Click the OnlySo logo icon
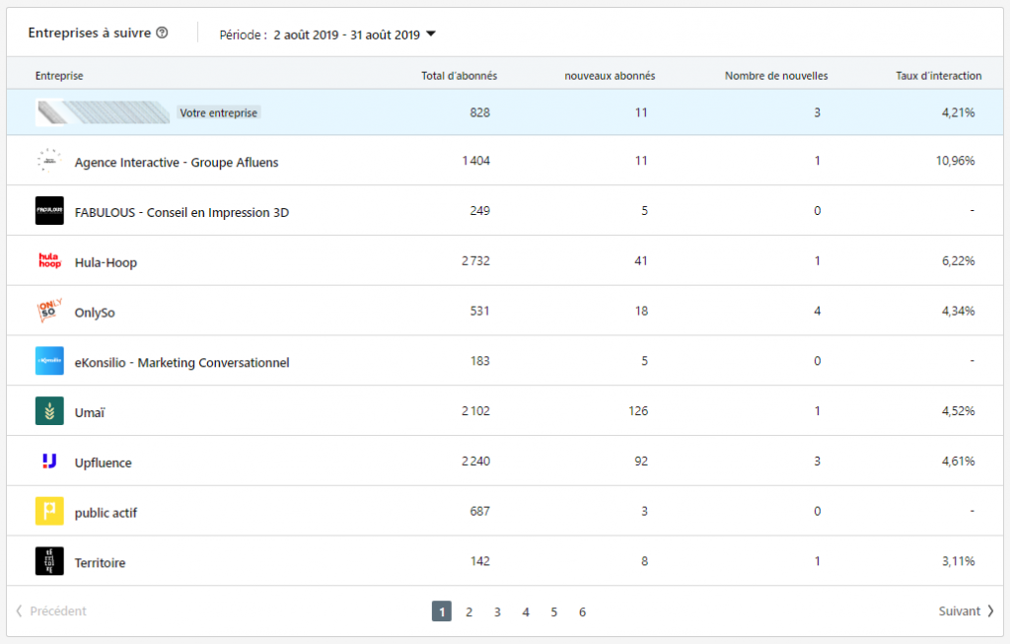The height and width of the screenshot is (644, 1010). pyautogui.click(x=49, y=311)
